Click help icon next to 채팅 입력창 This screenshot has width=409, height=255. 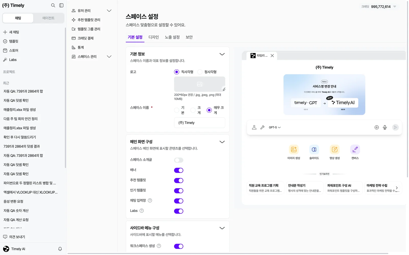point(150,200)
